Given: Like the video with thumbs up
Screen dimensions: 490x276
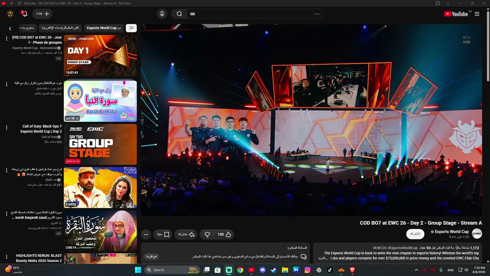Looking at the screenshot, I should (x=224, y=234).
